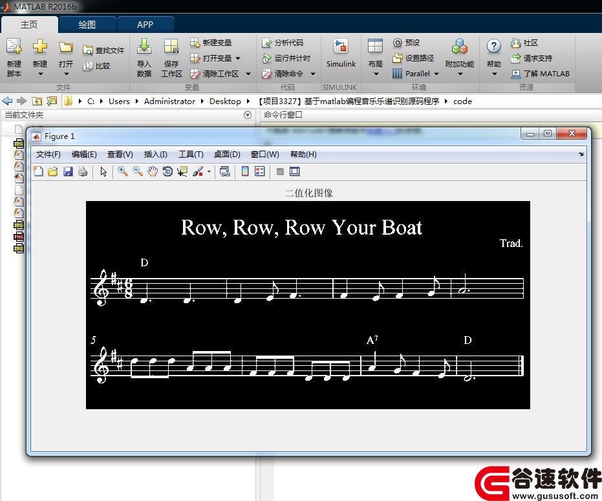Open Current Folder panel actions dropdown
Image resolution: width=602 pixels, height=501 pixels.
pos(248,115)
